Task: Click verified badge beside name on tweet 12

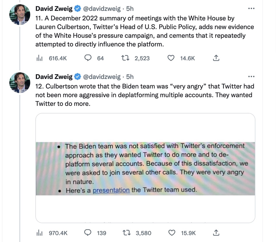Action: click(x=78, y=77)
